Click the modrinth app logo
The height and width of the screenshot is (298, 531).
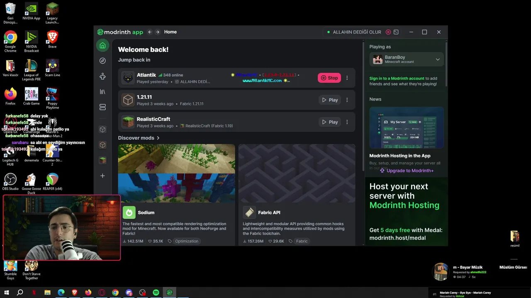coord(120,32)
